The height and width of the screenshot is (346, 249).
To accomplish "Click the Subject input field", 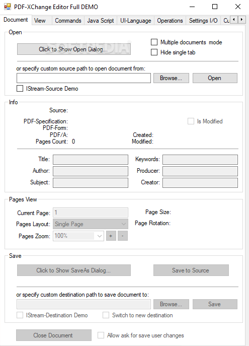I will [x=91, y=183].
